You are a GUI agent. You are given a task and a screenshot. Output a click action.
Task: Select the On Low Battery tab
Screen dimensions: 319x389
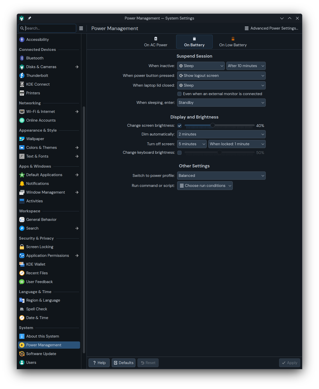tap(232, 41)
